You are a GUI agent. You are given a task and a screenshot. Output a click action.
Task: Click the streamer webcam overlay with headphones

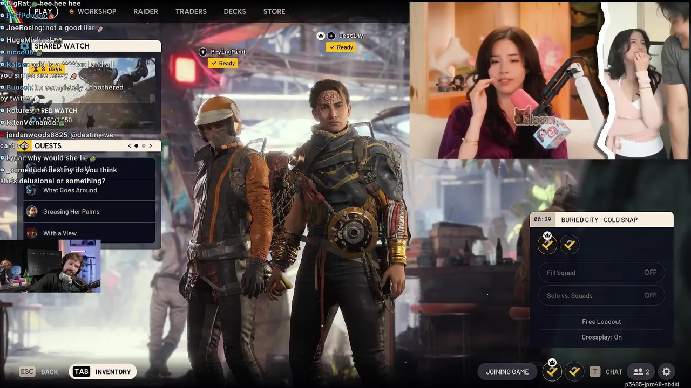[50, 266]
